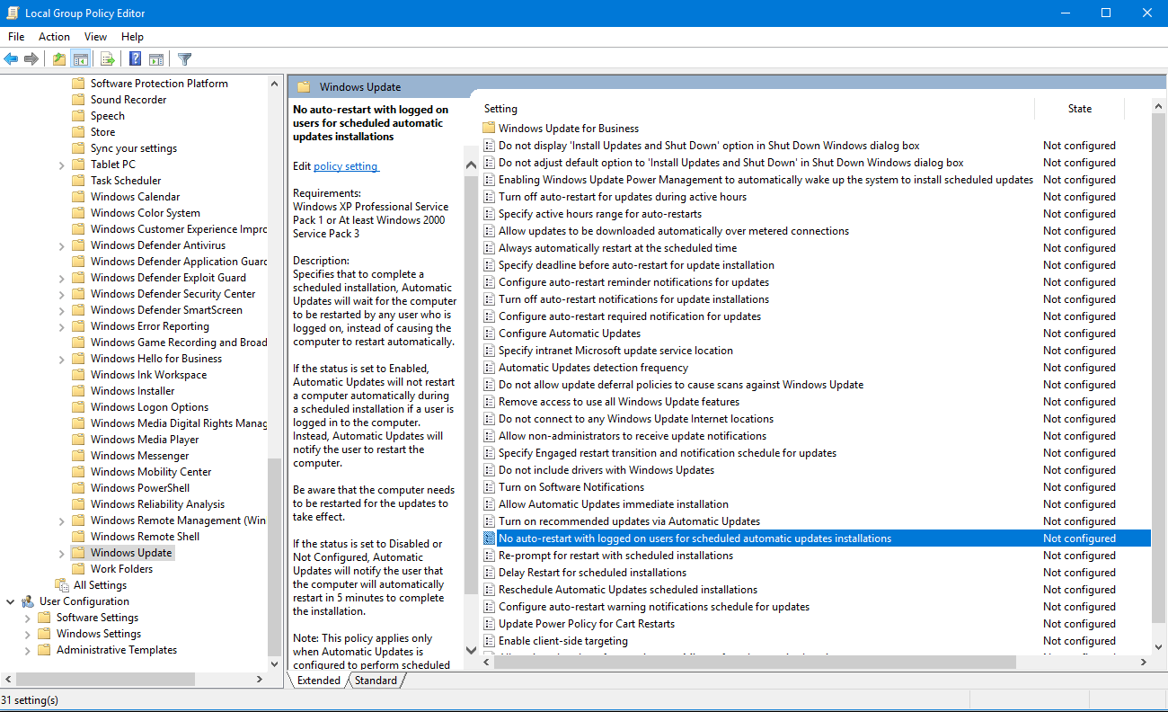Click folder icon of Windows Update for Business
Screen dimensions: 1168x712
point(489,129)
